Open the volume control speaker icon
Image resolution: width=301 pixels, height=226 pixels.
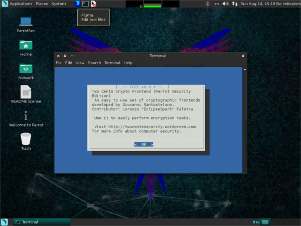click(225, 4)
